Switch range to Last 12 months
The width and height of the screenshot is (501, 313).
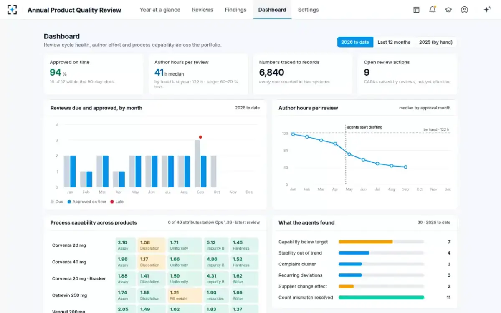click(394, 42)
